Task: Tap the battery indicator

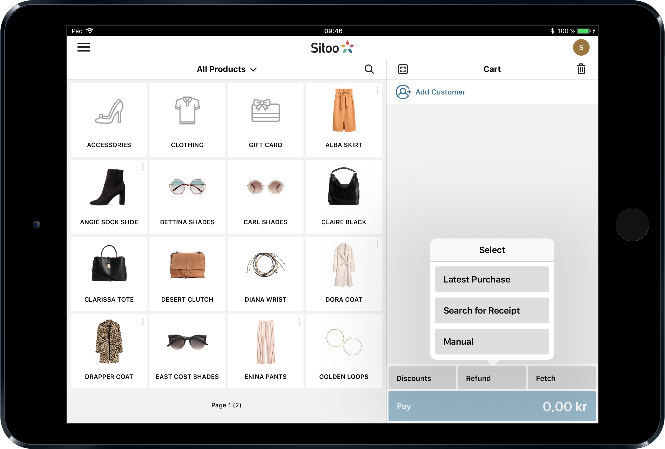Action: point(584,31)
